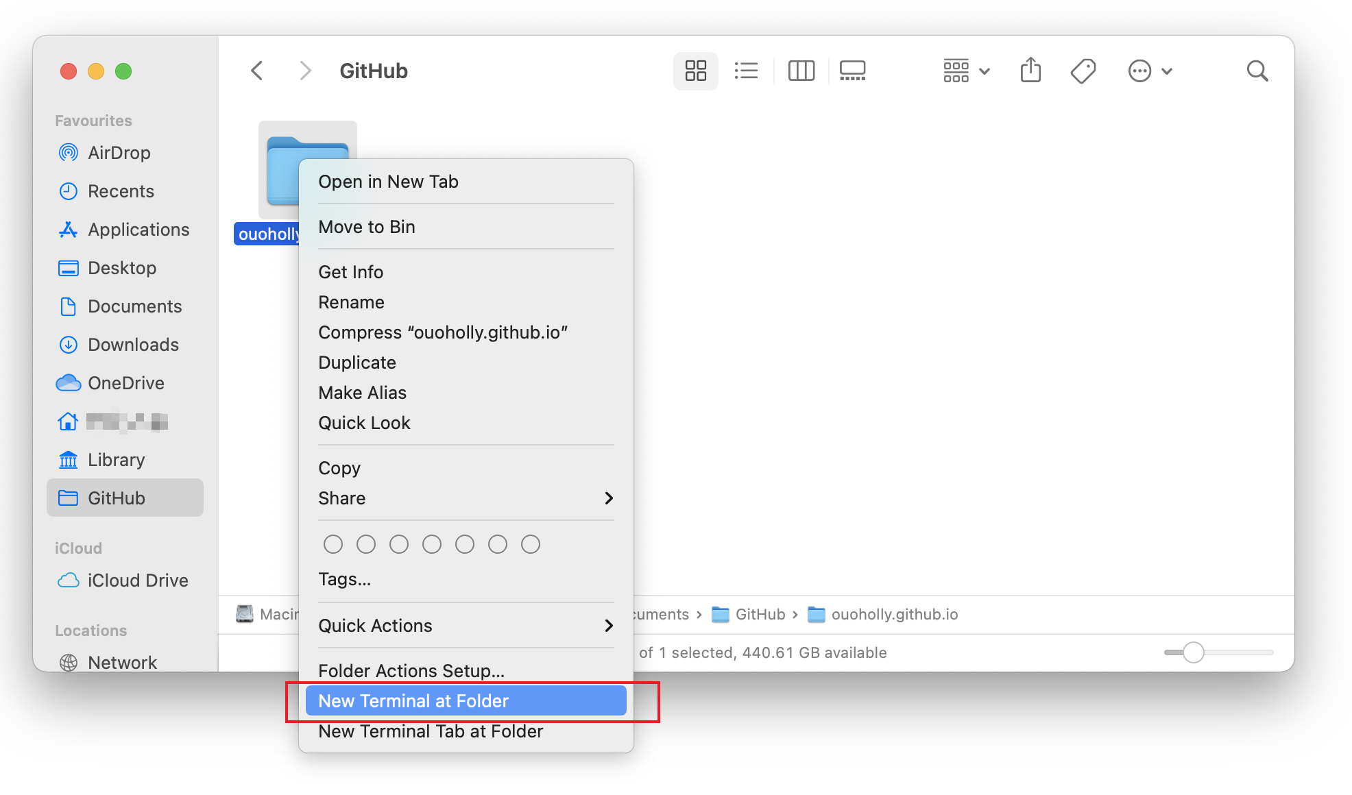This screenshot has height=795, width=1352.
Task: Open GitHub from the breadcrumb path
Action: [x=760, y=614]
